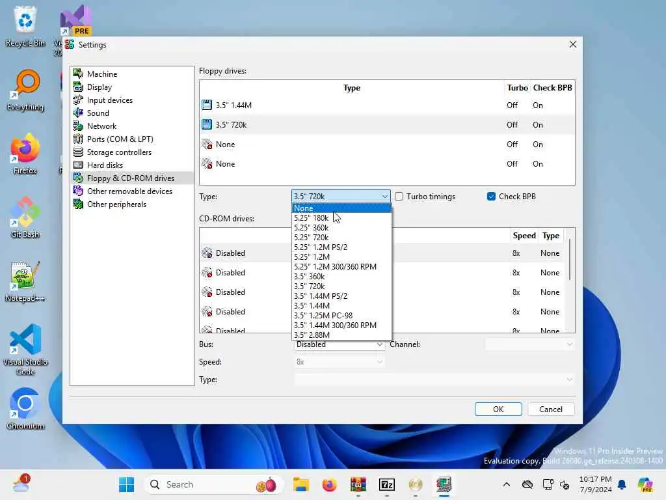Show hidden system tray icons
666x500 pixels.
[x=506, y=484]
